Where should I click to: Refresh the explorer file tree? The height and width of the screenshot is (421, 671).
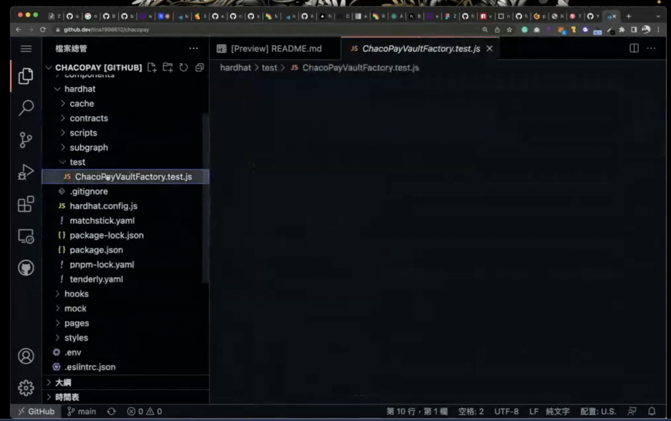184,68
